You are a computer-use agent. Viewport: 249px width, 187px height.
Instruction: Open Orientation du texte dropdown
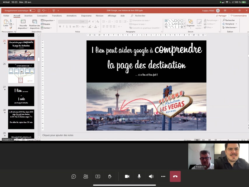point(140,20)
